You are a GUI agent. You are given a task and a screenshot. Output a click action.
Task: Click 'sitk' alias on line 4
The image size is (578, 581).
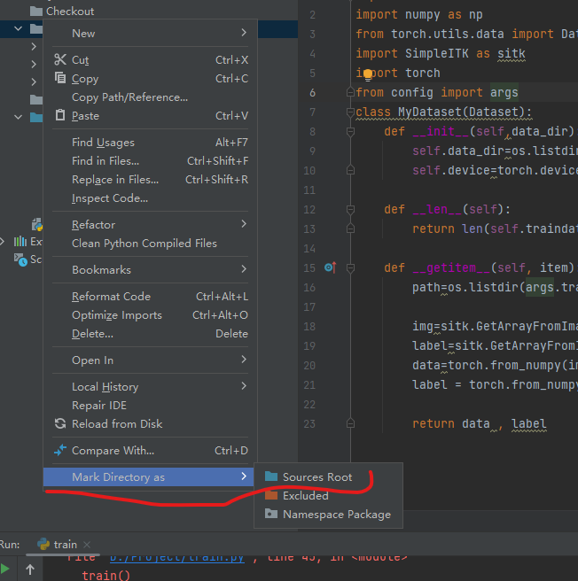tap(512, 54)
